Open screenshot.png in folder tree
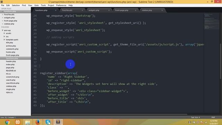222x125 pixels. (x=12, y=77)
